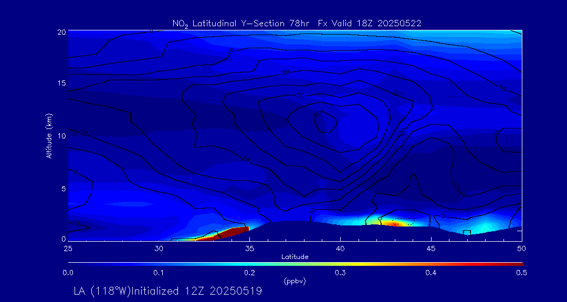This screenshot has width=567, height=302.
Task: Click the altitude tick label 5
Action: tap(64, 189)
